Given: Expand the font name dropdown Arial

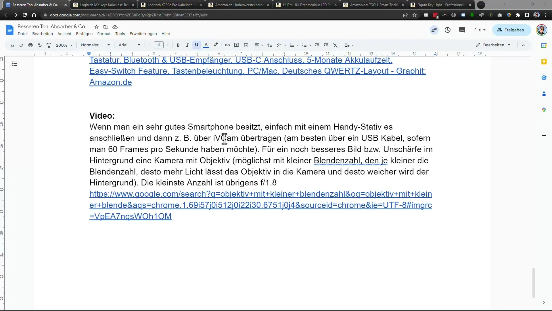Looking at the screenshot, I should (138, 45).
